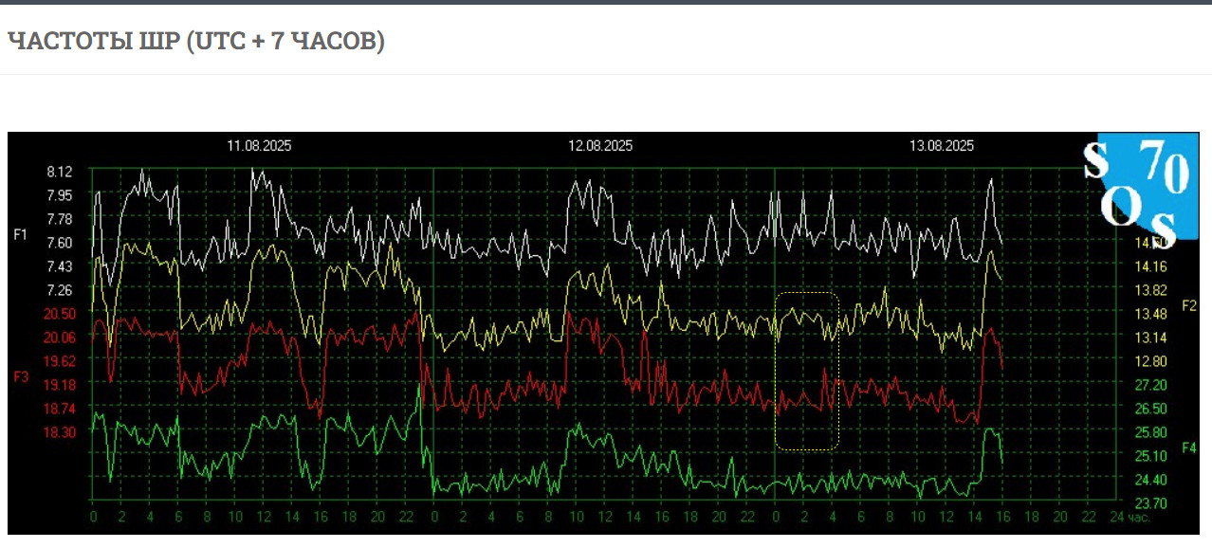Click the red 20.50 axis value
This screenshot has height=548, width=1212.
coord(59,314)
